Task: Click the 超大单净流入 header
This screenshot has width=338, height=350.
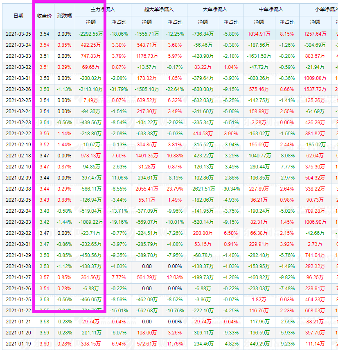Action: point(159,9)
